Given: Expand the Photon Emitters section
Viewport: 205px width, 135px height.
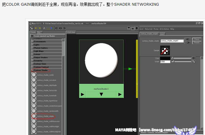Looking at the screenshot, I should pyautogui.click(x=33, y=48).
